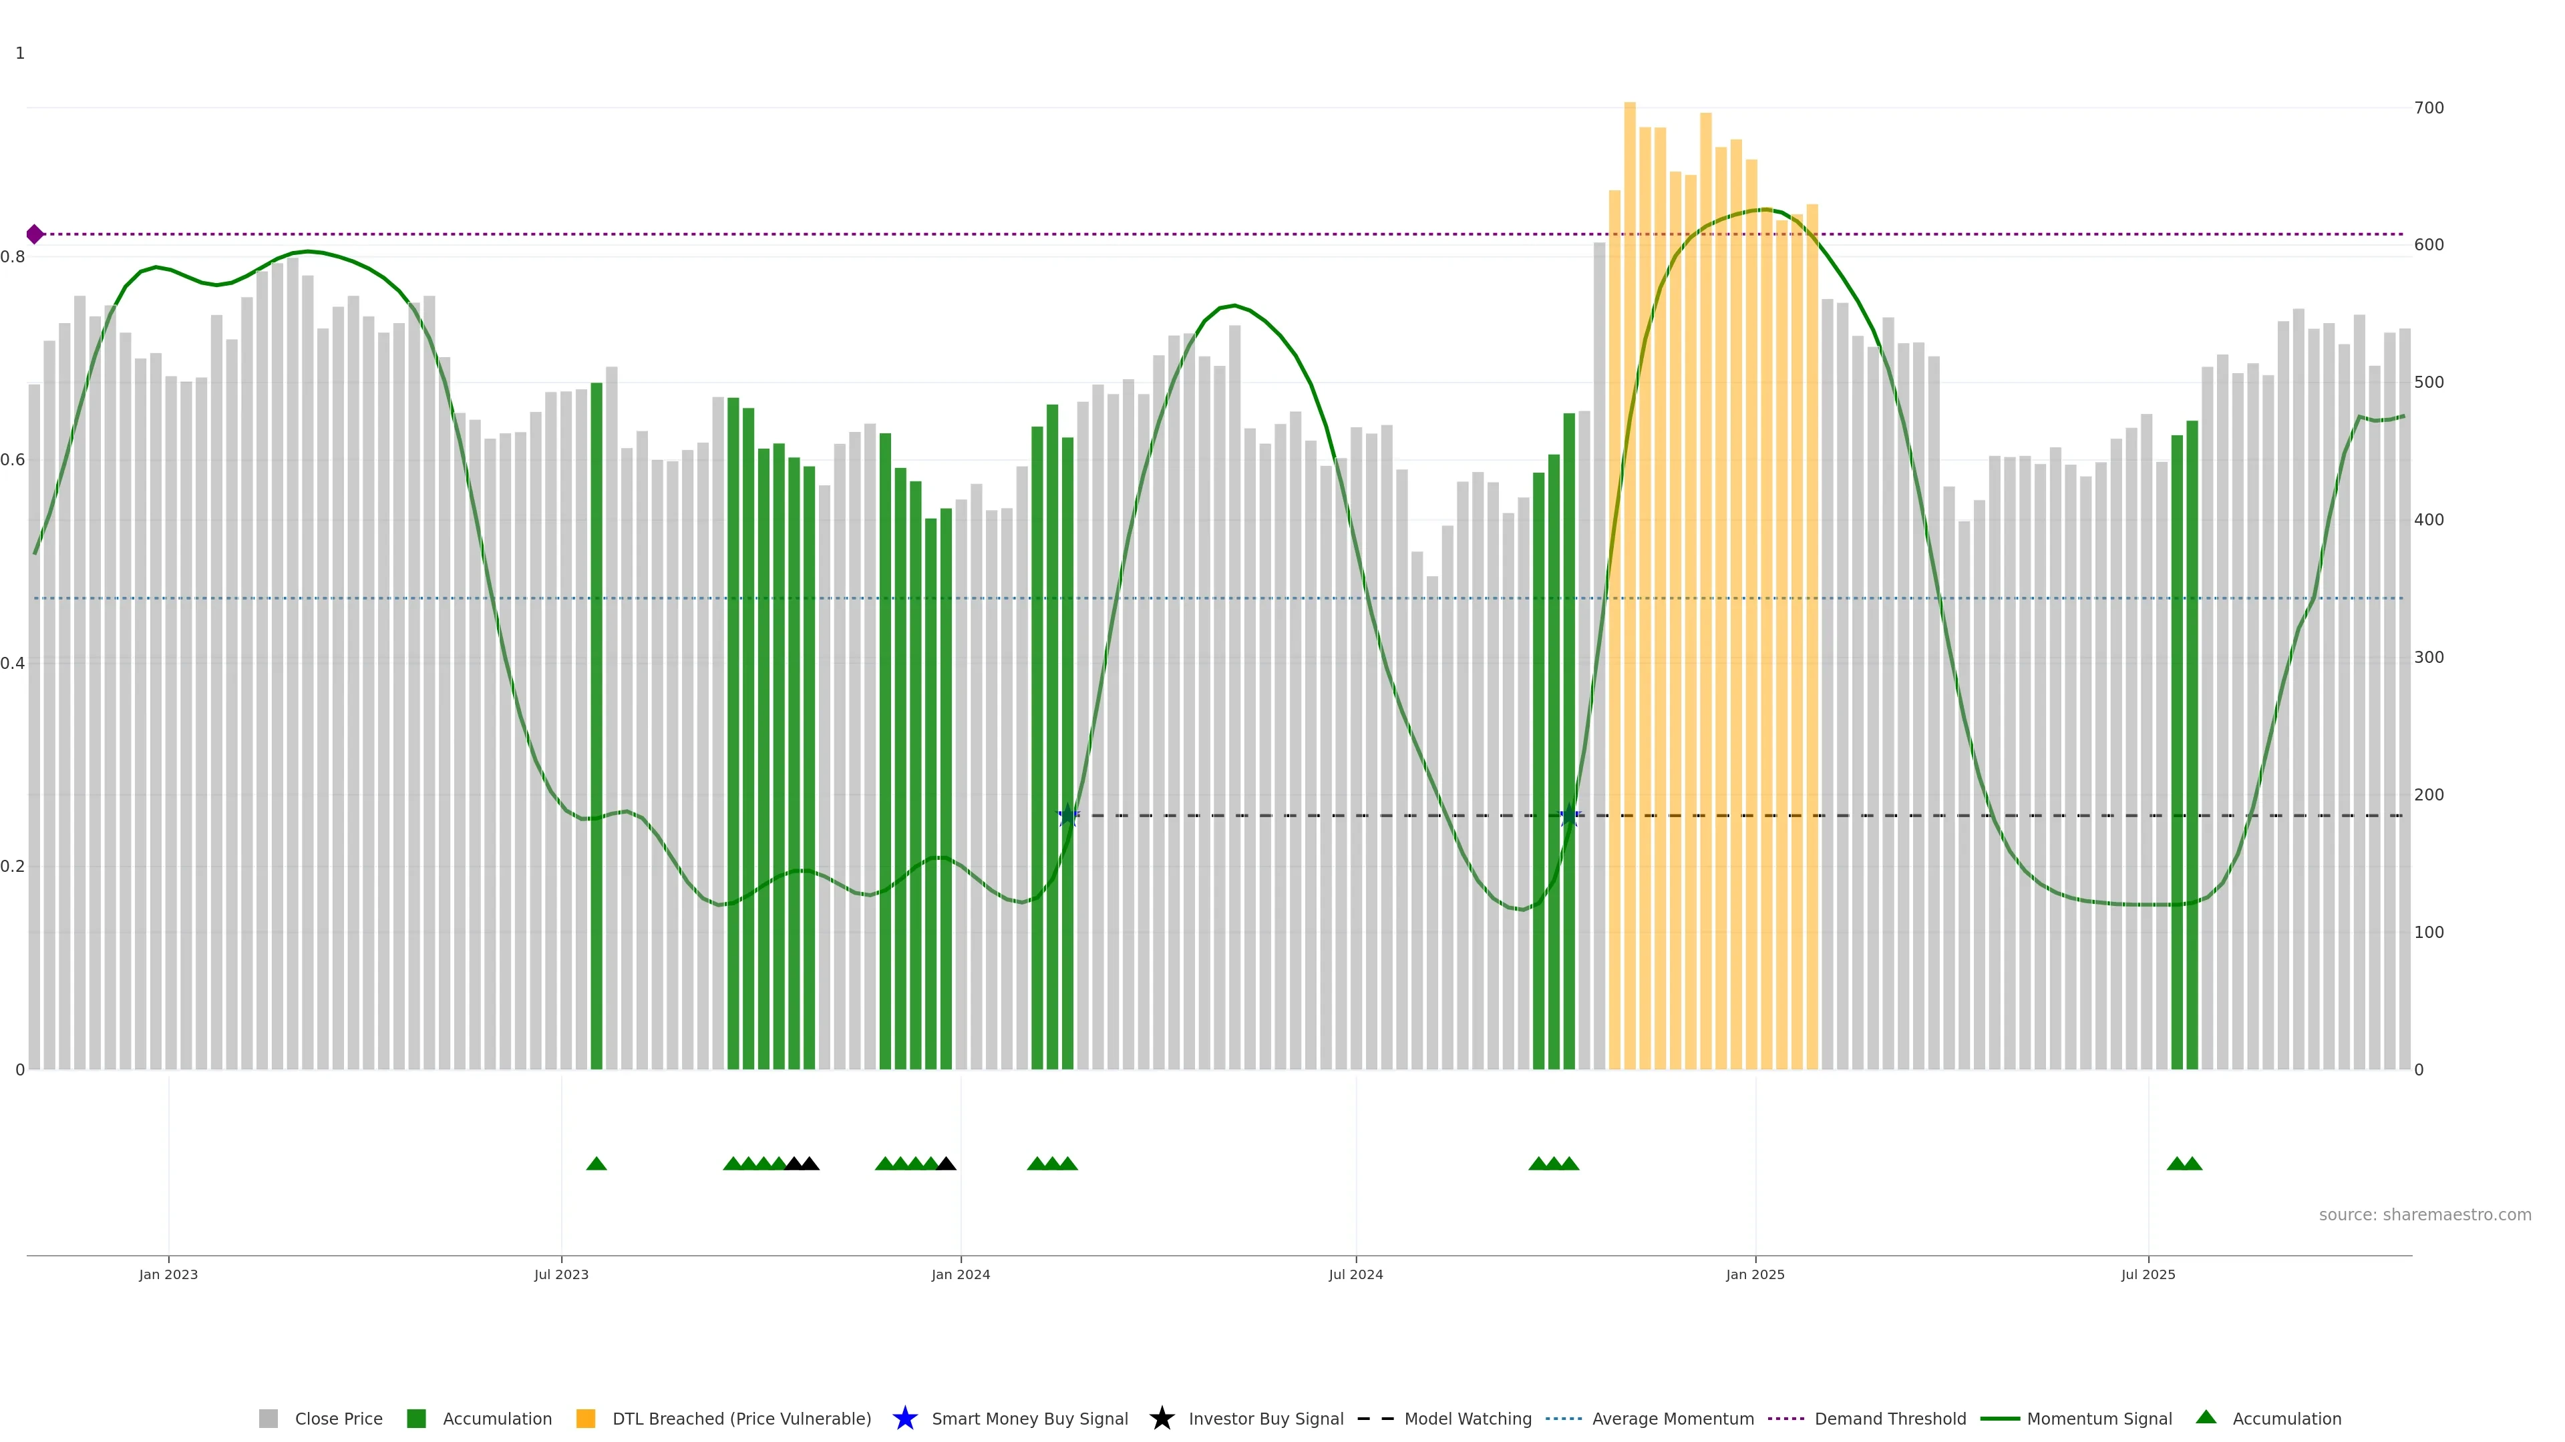Click the star signal marker on the chart near October 2024

(1569, 815)
